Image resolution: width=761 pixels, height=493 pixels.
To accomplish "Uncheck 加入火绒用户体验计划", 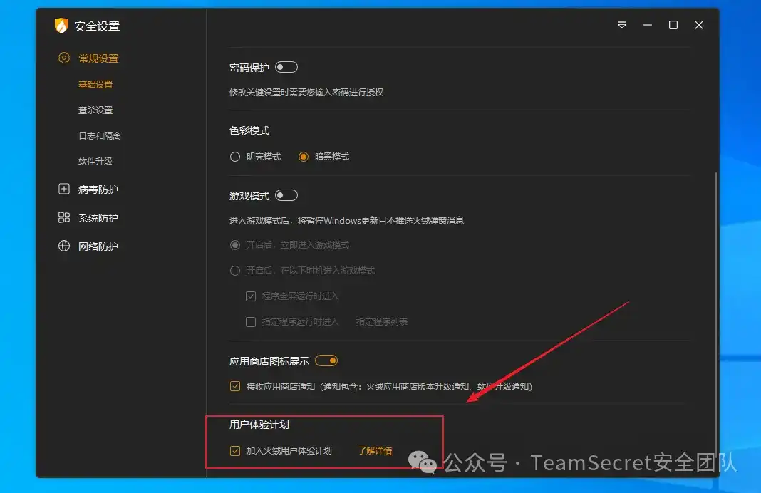I will click(234, 450).
